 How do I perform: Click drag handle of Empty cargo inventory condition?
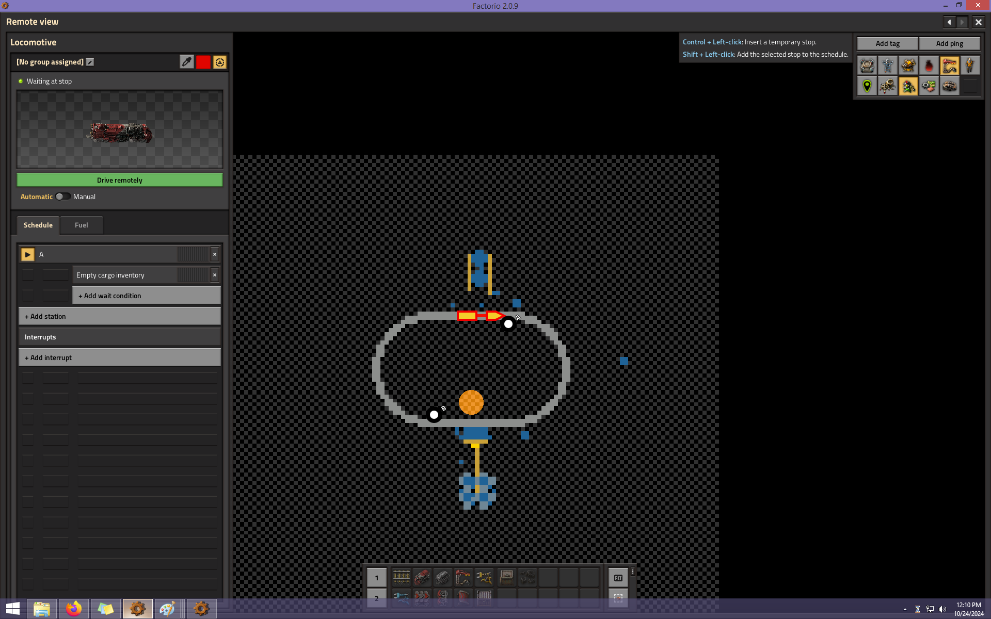[x=194, y=275]
